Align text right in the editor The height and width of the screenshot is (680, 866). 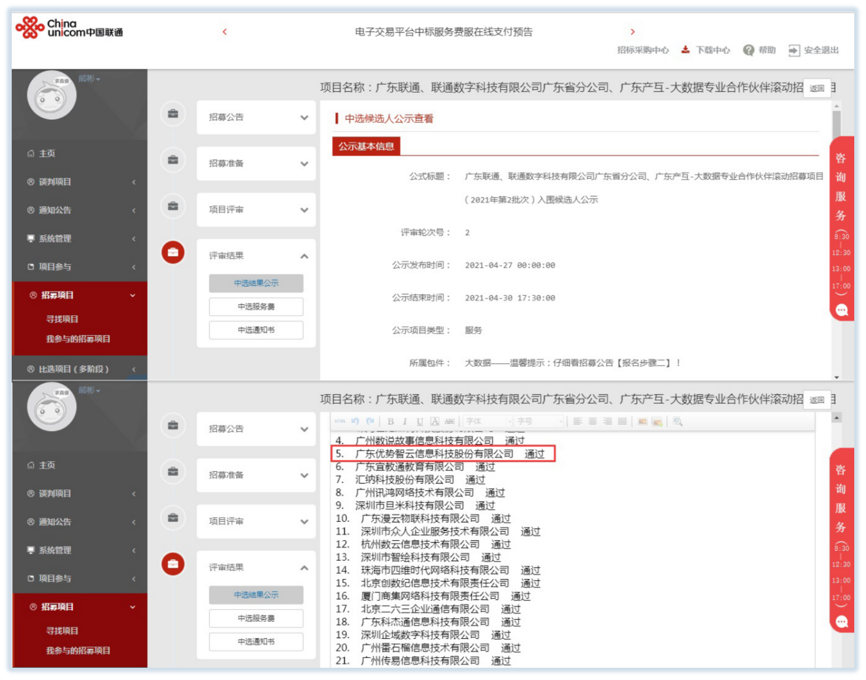click(608, 421)
